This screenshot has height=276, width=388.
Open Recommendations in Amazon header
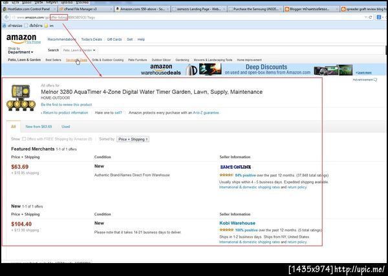point(62,39)
